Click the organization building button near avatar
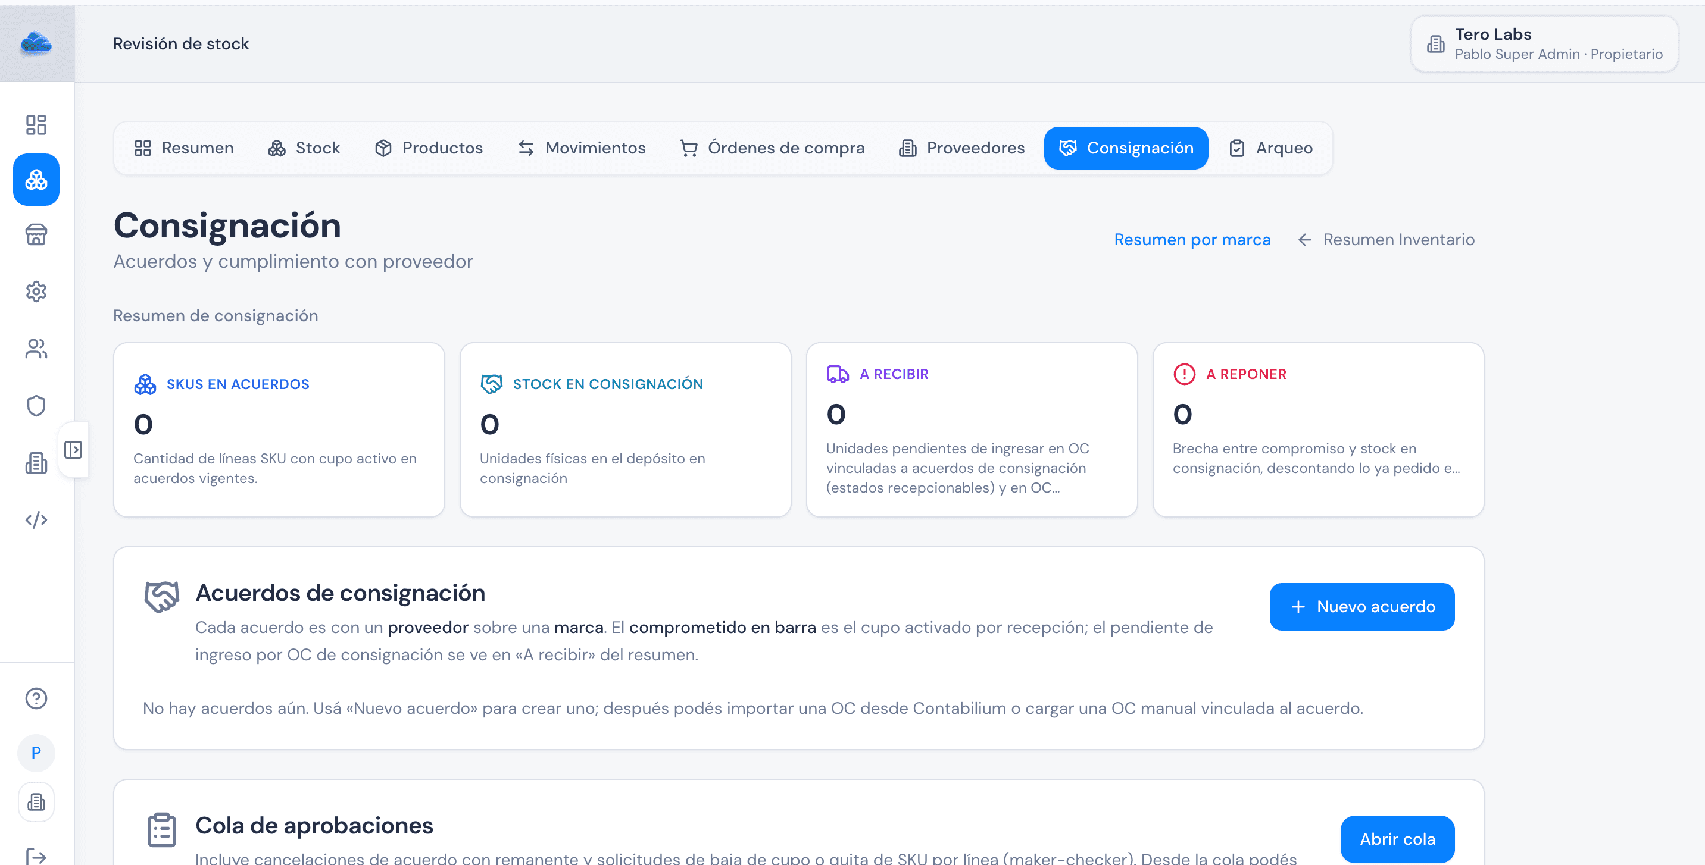Image resolution: width=1705 pixels, height=865 pixels. tap(36, 802)
